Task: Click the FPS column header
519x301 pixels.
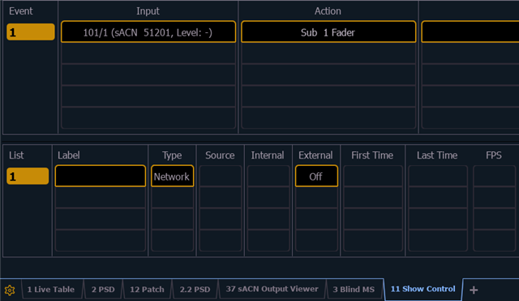Action: click(494, 155)
